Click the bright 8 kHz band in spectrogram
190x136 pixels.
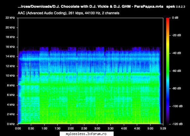click(x=90, y=84)
